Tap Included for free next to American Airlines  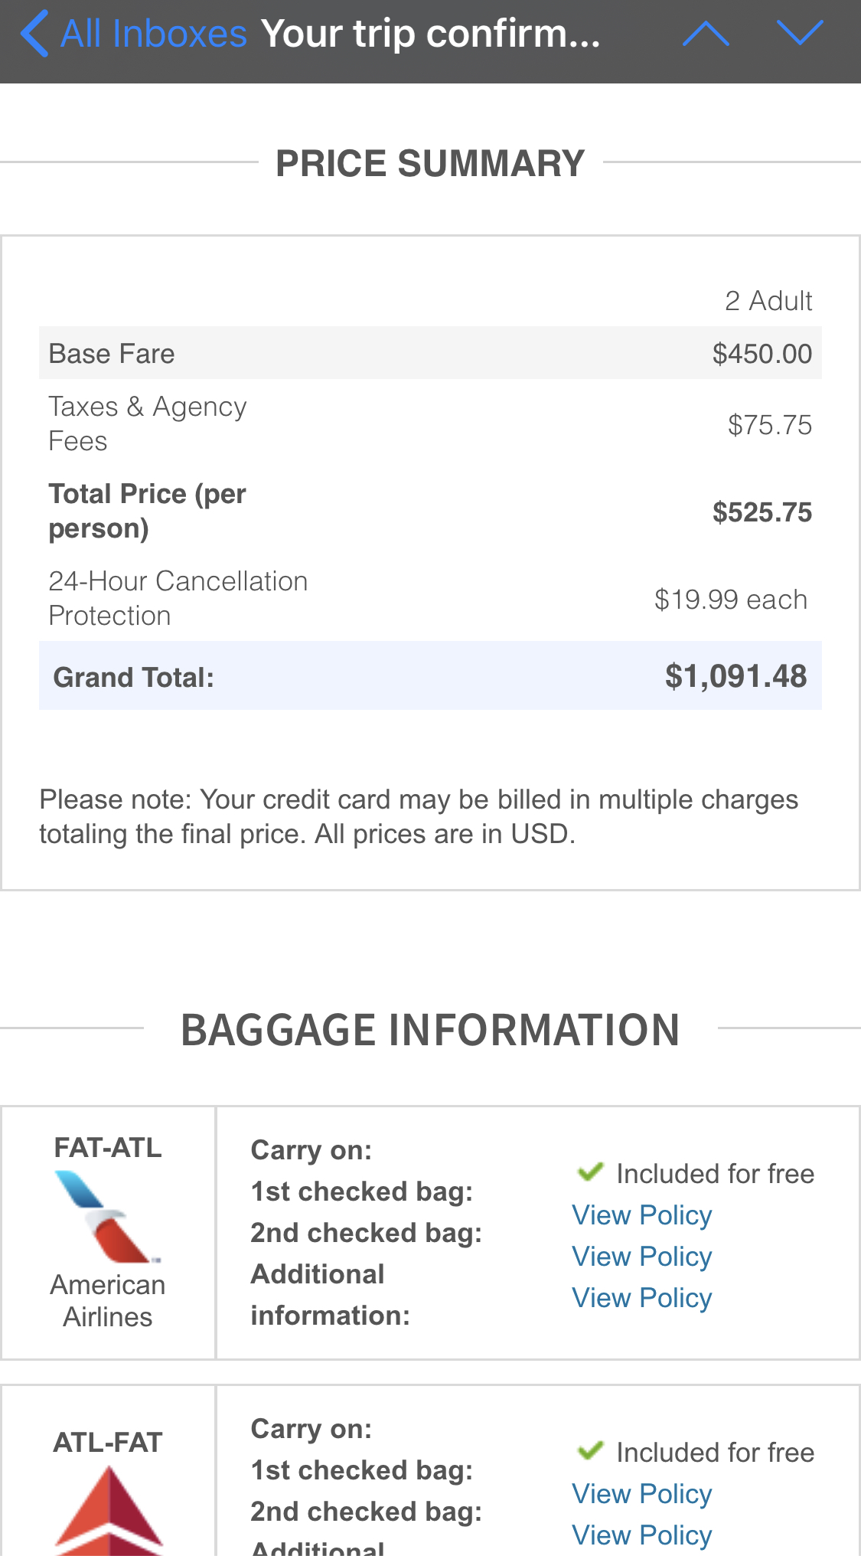(715, 1173)
